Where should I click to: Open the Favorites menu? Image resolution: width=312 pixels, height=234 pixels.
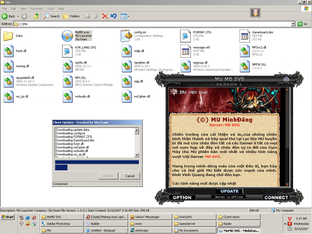(37, 9)
